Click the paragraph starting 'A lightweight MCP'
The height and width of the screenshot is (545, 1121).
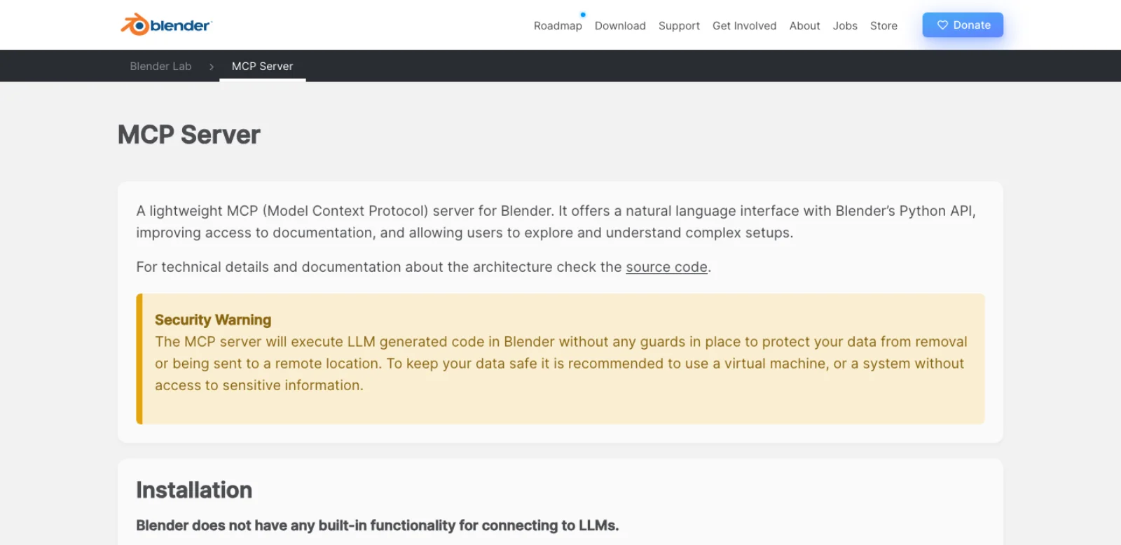[556, 221]
